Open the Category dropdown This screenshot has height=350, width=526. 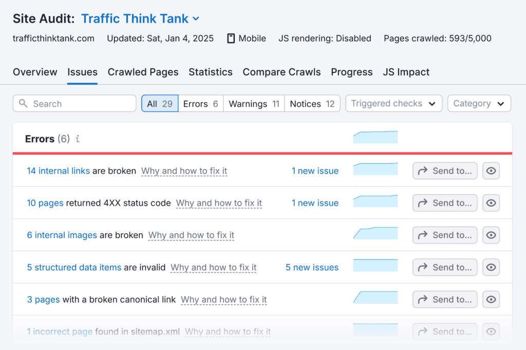point(479,103)
